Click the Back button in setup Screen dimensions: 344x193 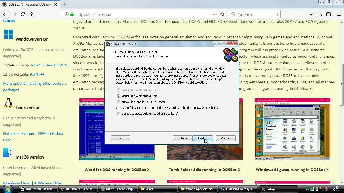coord(183,138)
